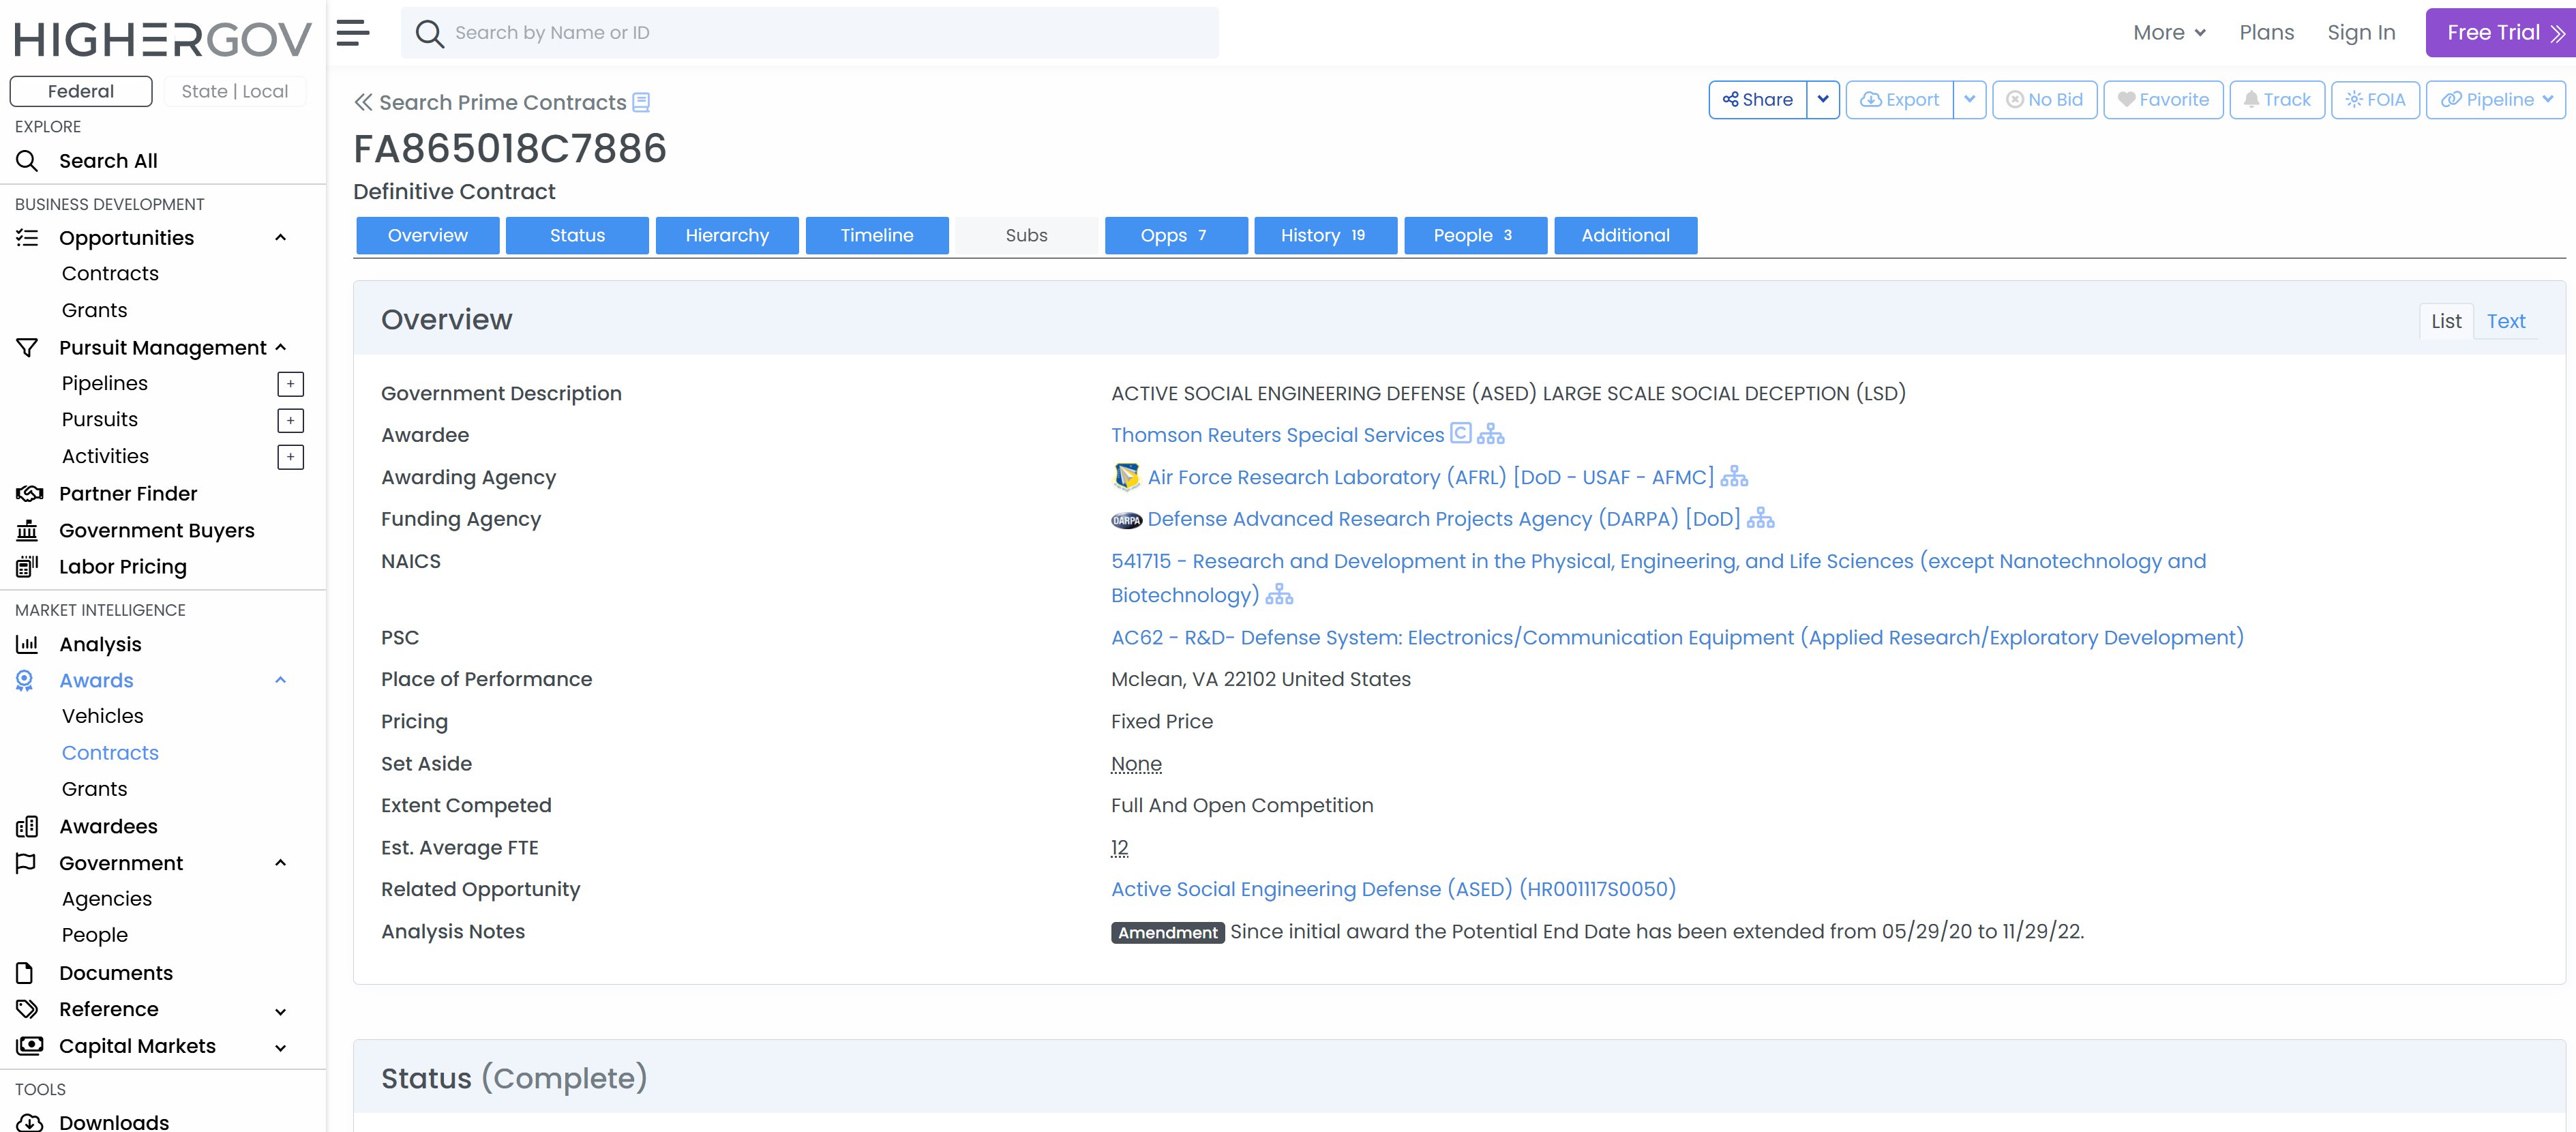Click the plus box next to Pursuits
Image resolution: width=2576 pixels, height=1132 pixels.
tap(290, 420)
